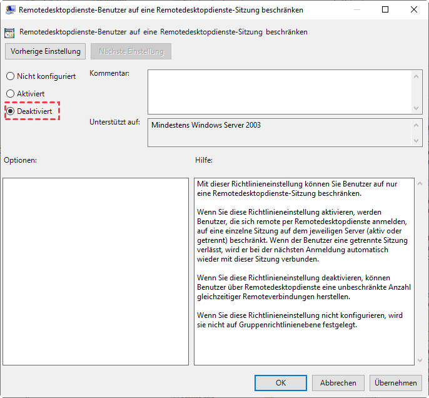
Task: Click inside the Kommentar text field
Action: [x=279, y=91]
